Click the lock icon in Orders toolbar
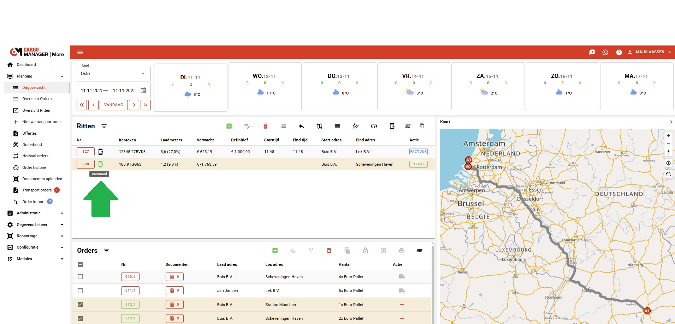675x324 pixels. 365,251
